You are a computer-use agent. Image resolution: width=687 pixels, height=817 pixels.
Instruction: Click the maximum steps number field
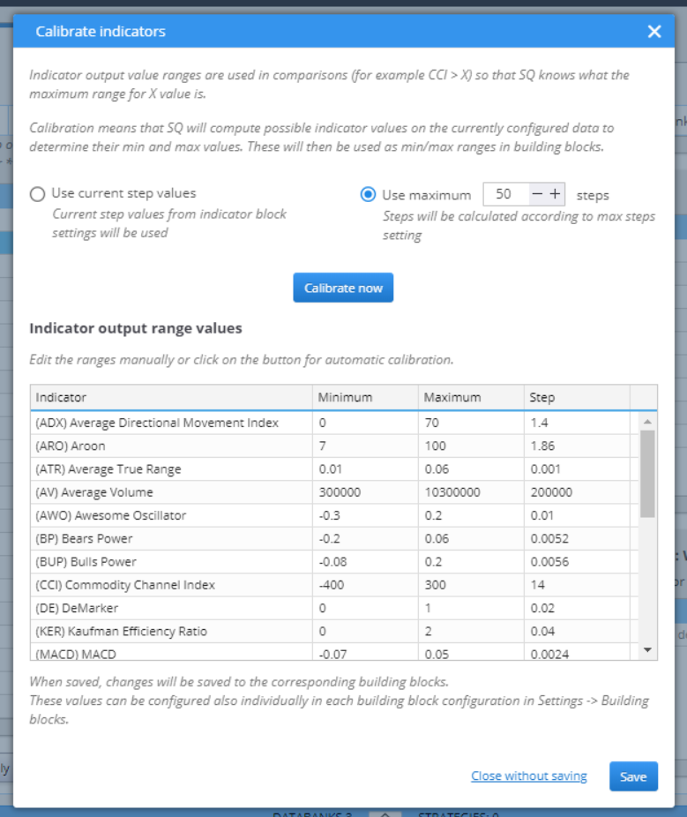pos(505,194)
